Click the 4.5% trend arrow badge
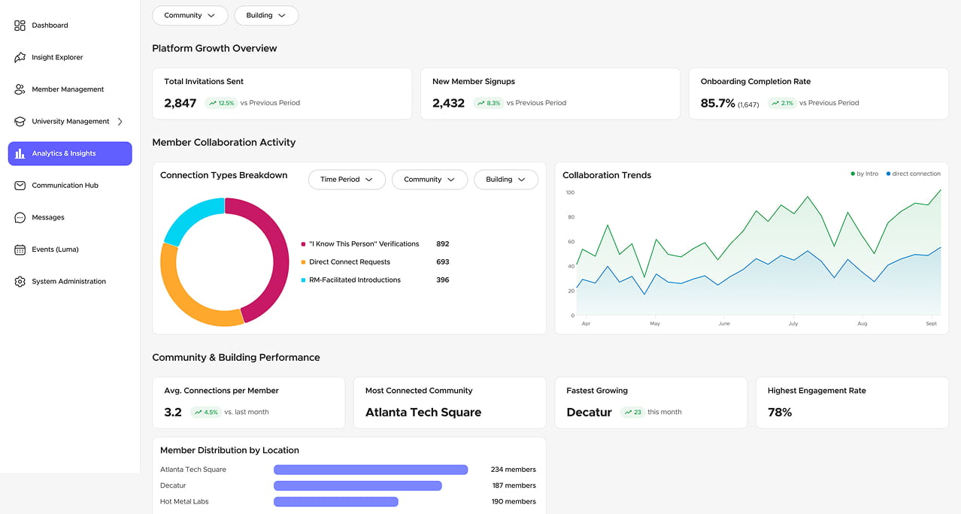 [x=205, y=412]
